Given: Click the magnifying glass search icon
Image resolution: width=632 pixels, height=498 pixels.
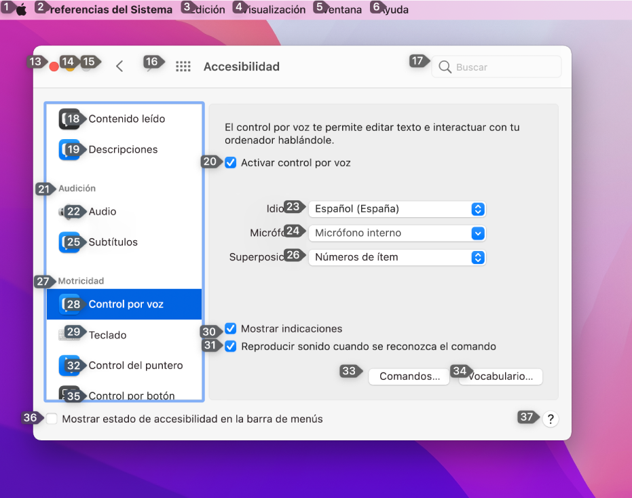Looking at the screenshot, I should (445, 67).
